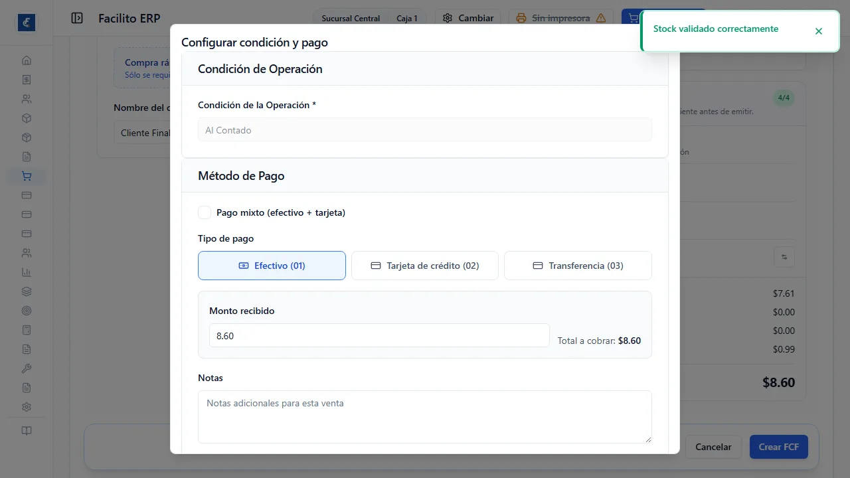Image resolution: width=850 pixels, height=478 pixels.
Task: Click the Cliente Final name field
Action: click(142, 133)
